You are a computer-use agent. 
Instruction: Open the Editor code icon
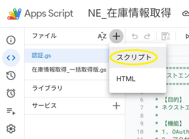11,58
